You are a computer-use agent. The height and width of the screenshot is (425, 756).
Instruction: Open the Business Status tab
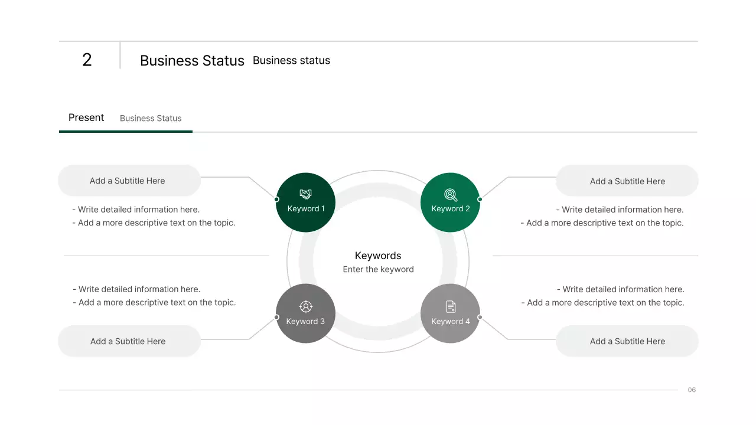(151, 118)
